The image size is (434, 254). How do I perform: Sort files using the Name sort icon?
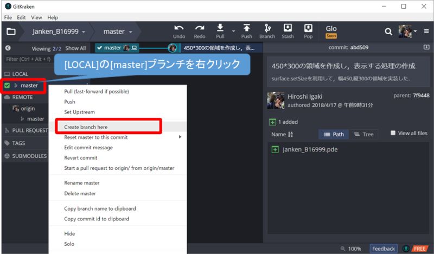[290, 135]
